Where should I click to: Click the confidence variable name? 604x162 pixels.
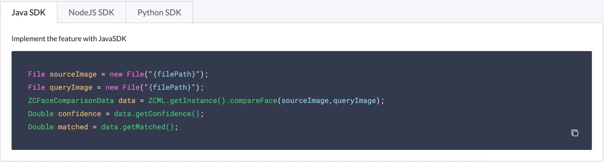(80, 114)
